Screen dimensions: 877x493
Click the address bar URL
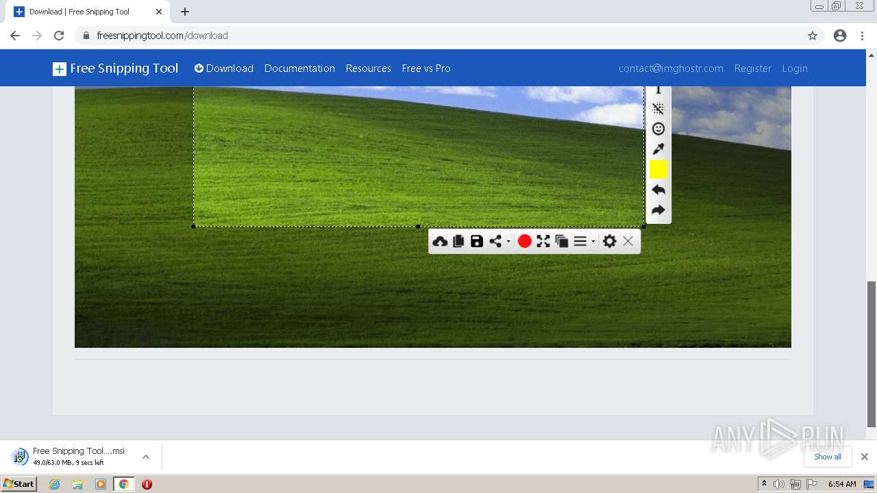pyautogui.click(x=162, y=36)
